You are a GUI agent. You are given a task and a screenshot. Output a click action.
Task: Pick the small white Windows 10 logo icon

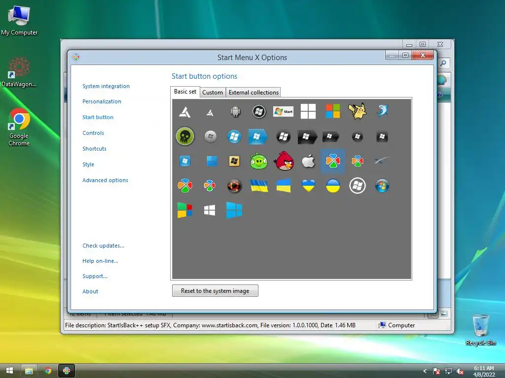pyautogui.click(x=210, y=211)
